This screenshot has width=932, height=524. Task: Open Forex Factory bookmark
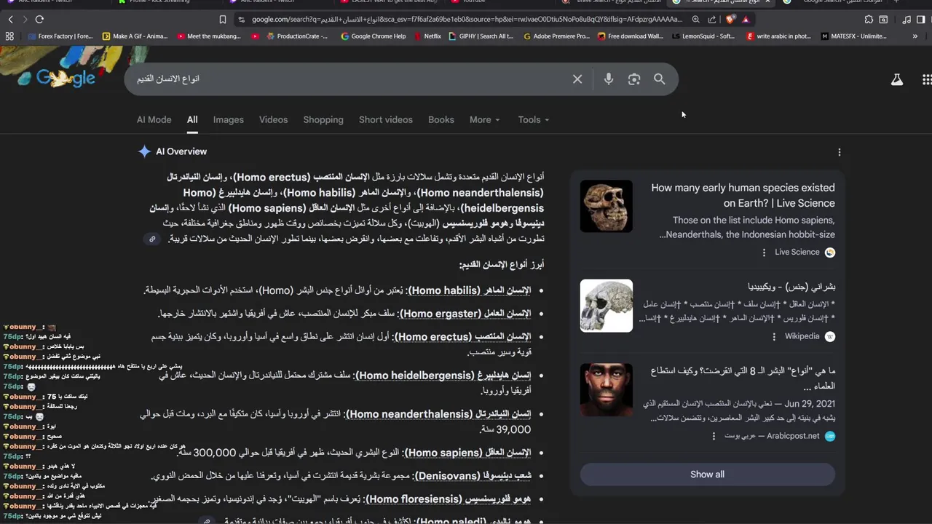pyautogui.click(x=60, y=36)
